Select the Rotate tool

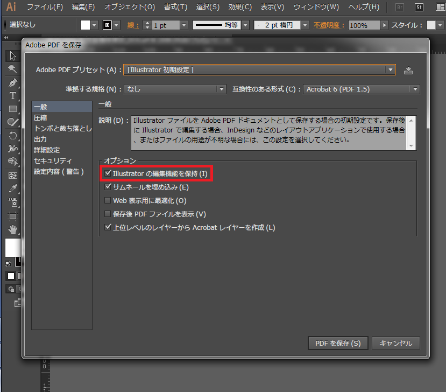coord(12,135)
